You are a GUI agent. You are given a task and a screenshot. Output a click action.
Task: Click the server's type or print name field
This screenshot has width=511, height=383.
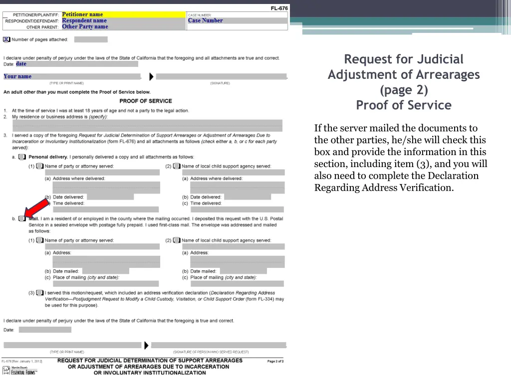point(72,345)
